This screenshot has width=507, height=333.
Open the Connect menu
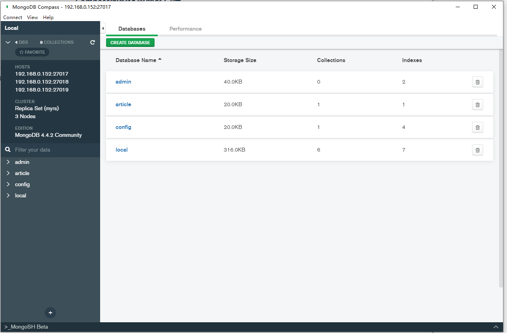click(13, 18)
